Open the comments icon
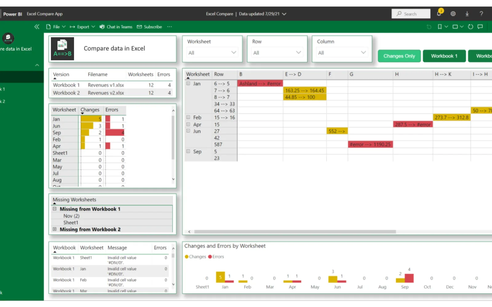The height and width of the screenshot is (307, 492). coord(480,27)
